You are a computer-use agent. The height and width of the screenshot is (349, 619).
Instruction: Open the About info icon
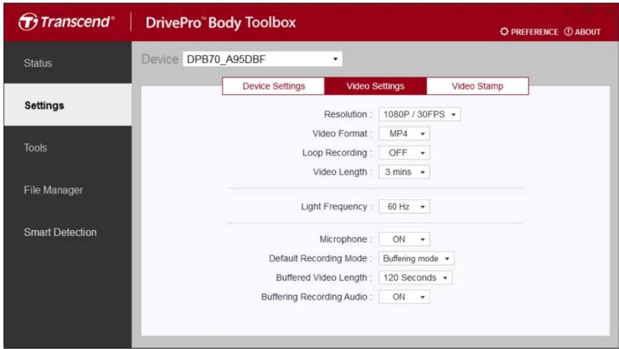click(x=582, y=32)
